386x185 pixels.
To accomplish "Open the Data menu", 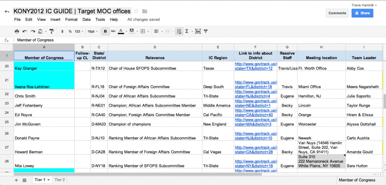I will (86, 20).
